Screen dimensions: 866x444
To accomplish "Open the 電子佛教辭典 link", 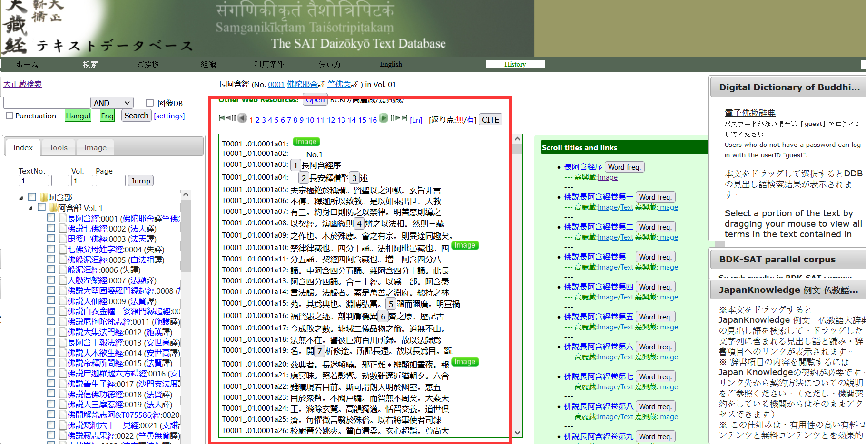I will tap(750, 113).
